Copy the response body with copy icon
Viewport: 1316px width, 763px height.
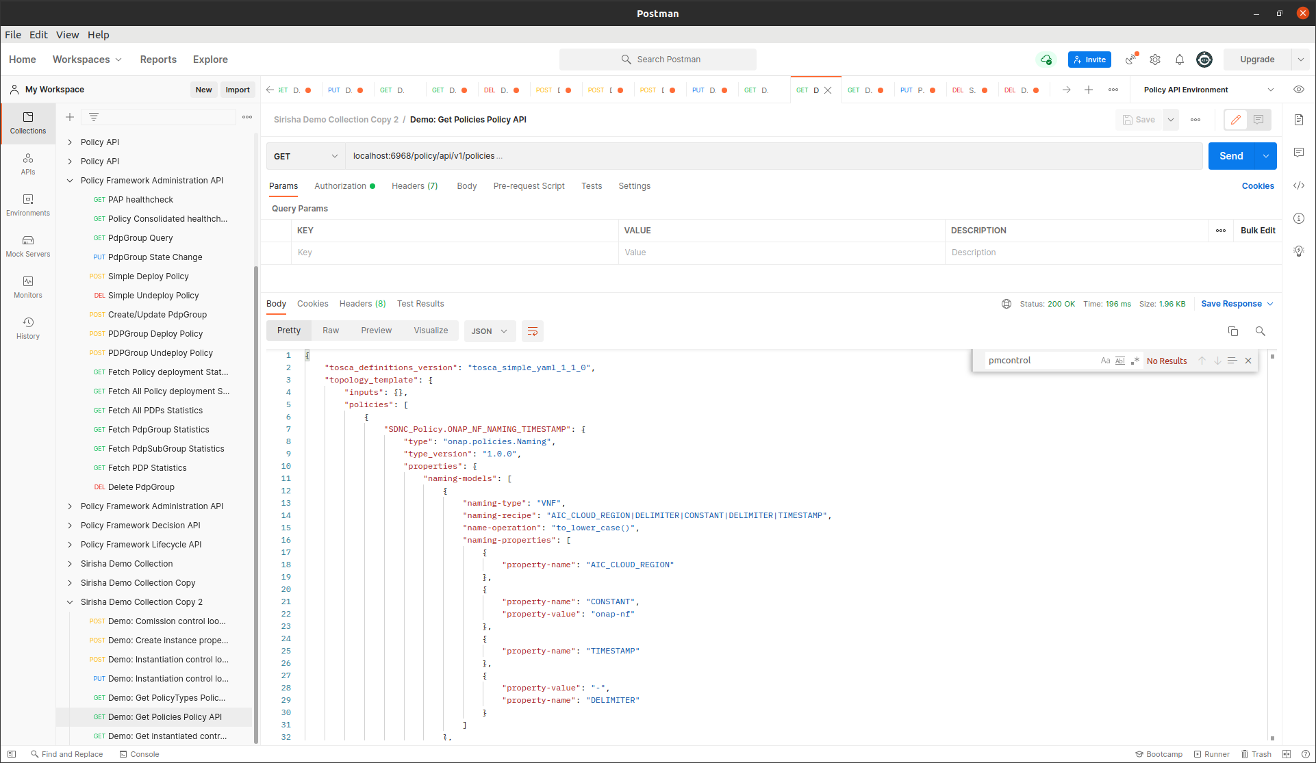tap(1233, 331)
